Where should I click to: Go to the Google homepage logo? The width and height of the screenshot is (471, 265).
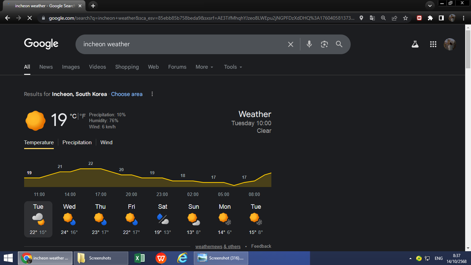[x=41, y=44]
